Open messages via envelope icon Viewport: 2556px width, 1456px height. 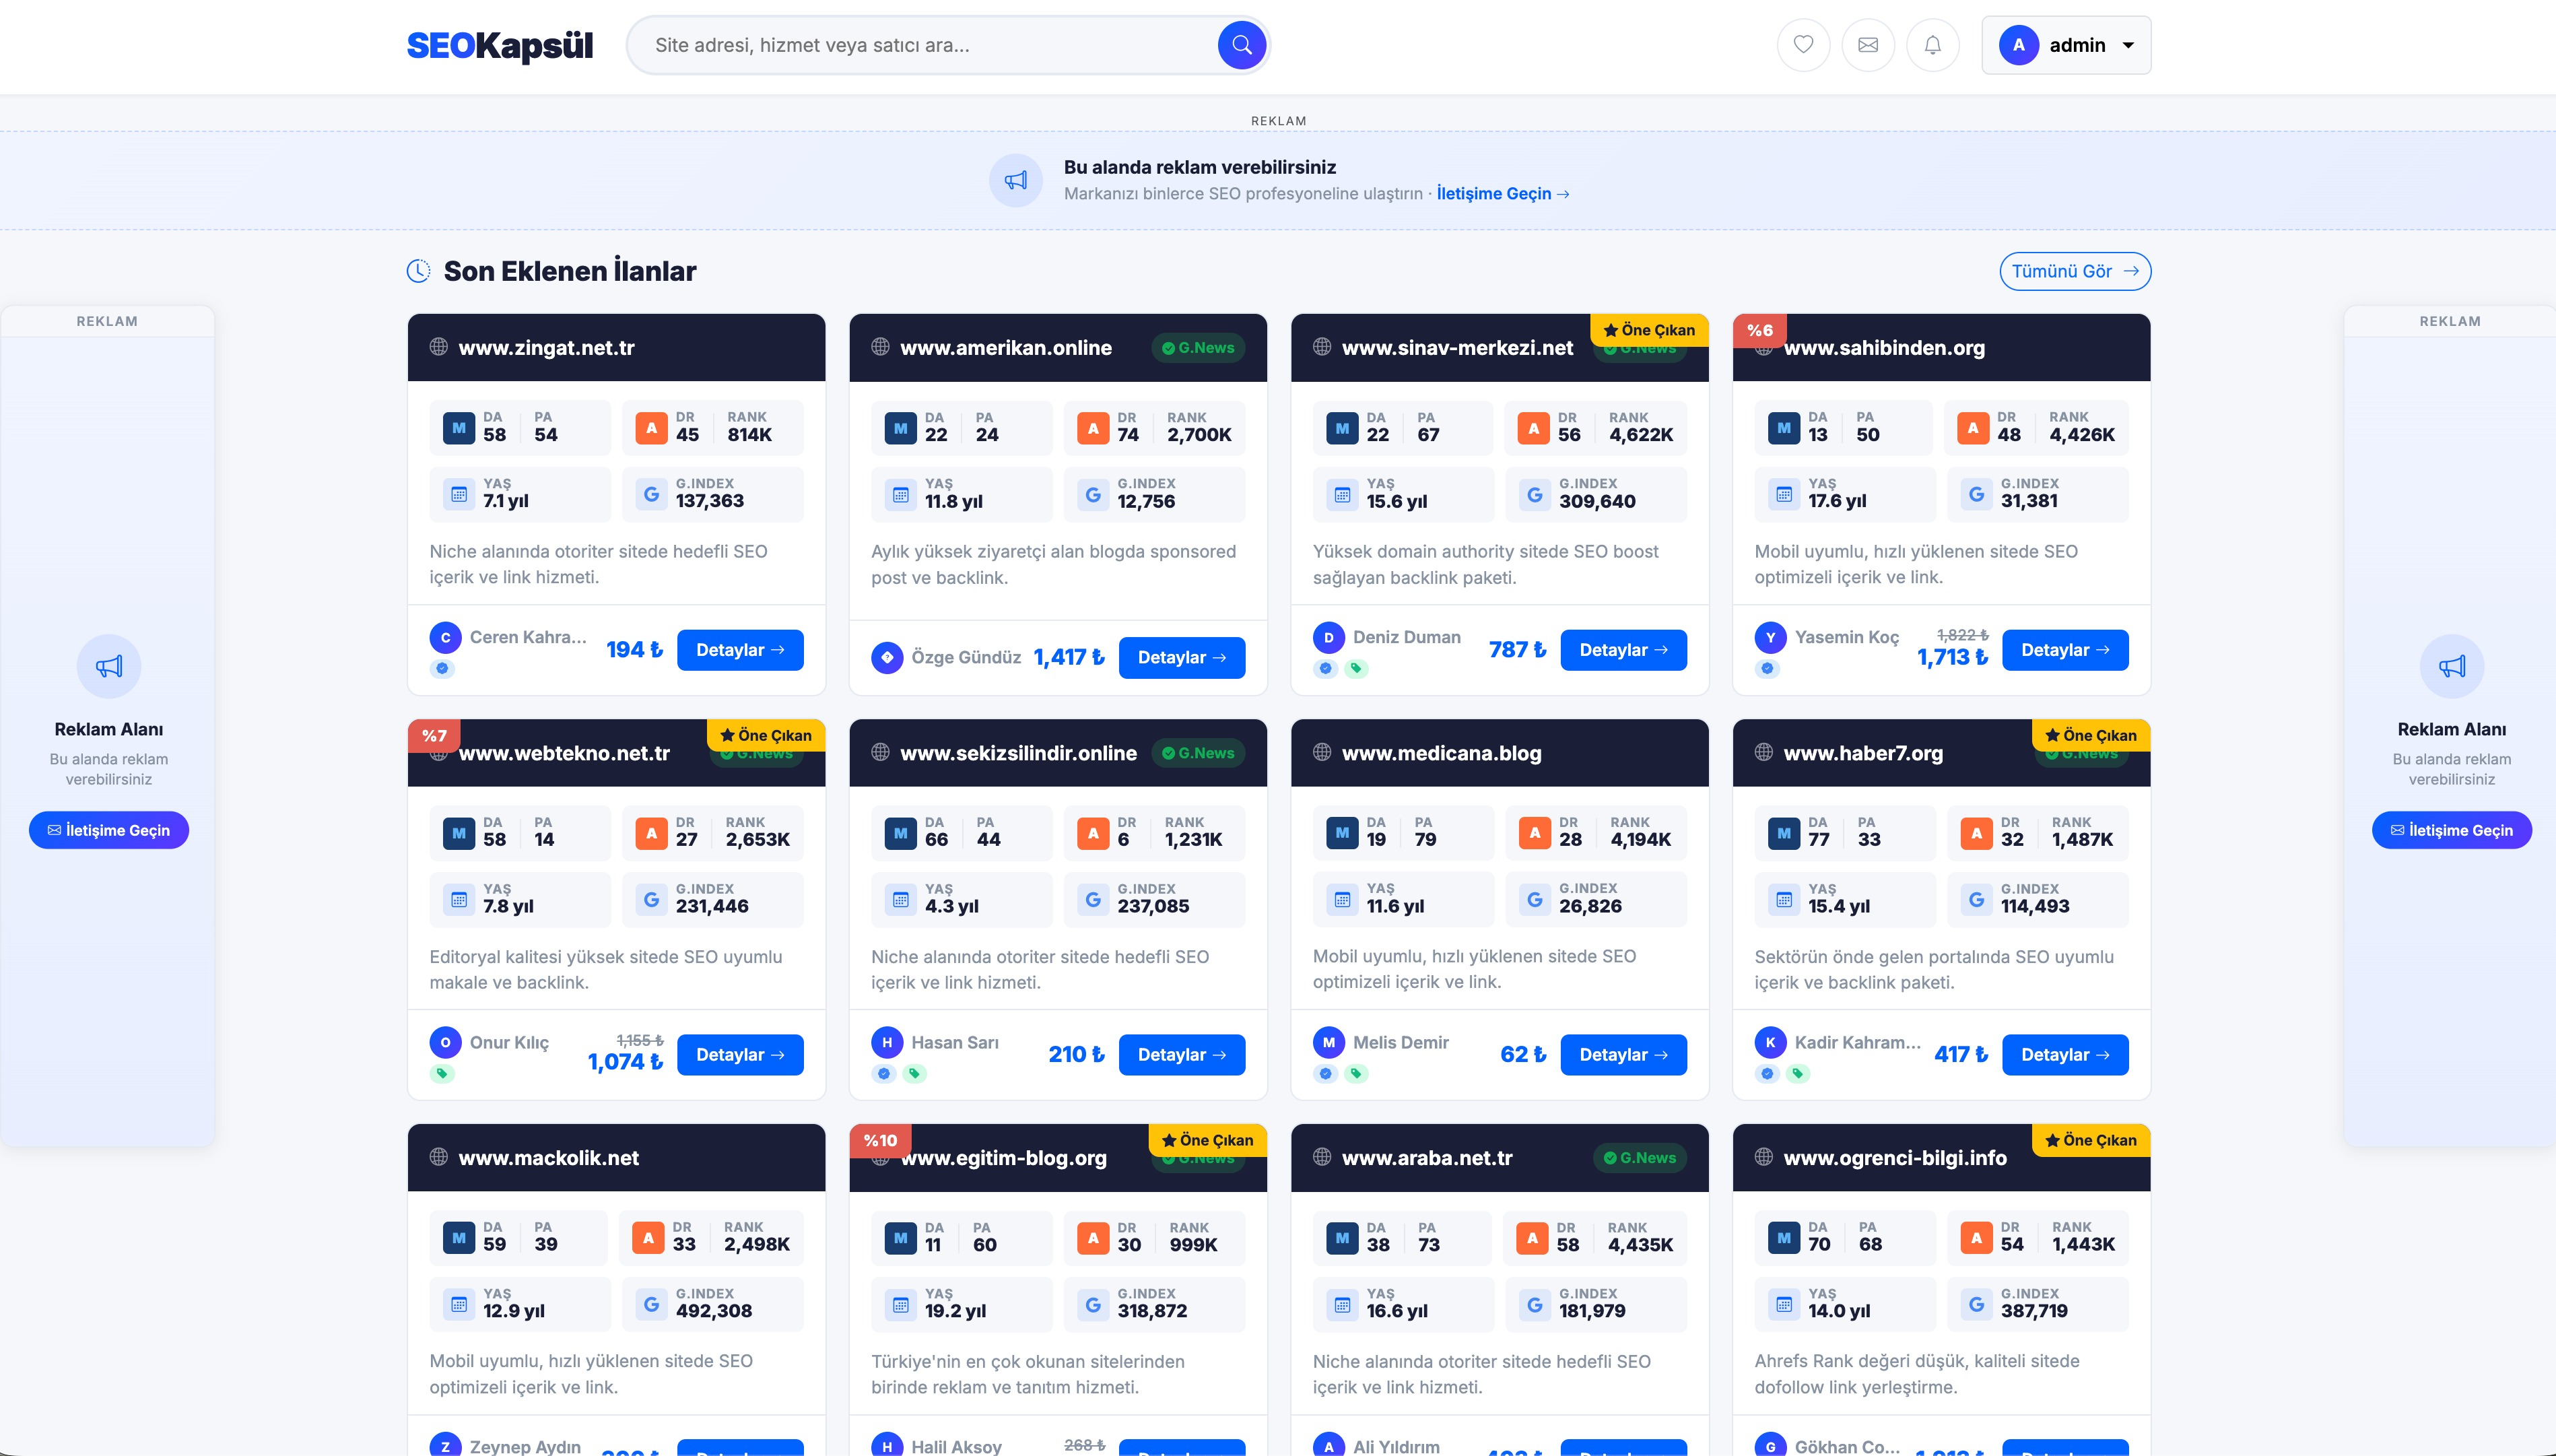1867,45
